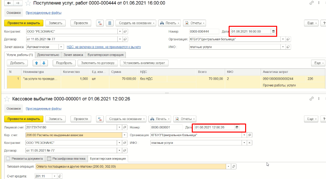Open the calendar icon in top Дата field
The width and height of the screenshot is (326, 179).
(273, 31)
